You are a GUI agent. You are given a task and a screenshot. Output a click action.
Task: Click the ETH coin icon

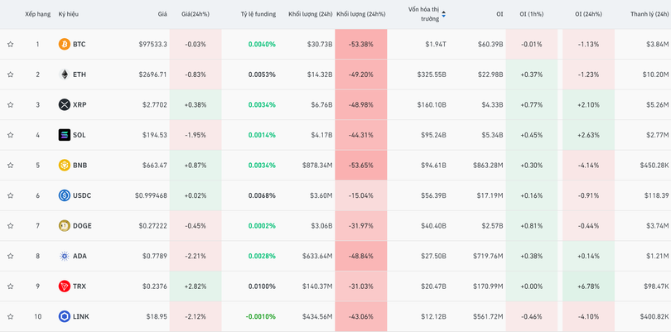[64, 75]
